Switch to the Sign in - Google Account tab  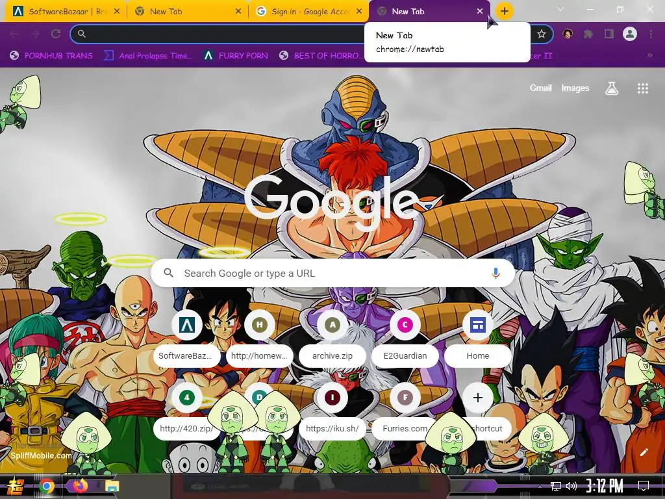[x=308, y=12]
